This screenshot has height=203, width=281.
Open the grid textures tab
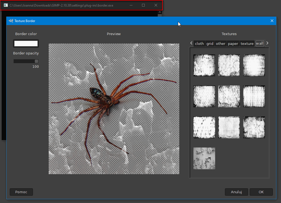point(210,44)
